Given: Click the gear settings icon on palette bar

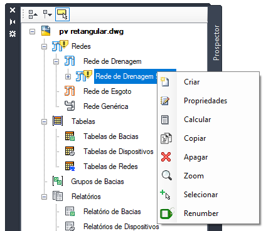Looking at the screenshot, I should point(13,34).
